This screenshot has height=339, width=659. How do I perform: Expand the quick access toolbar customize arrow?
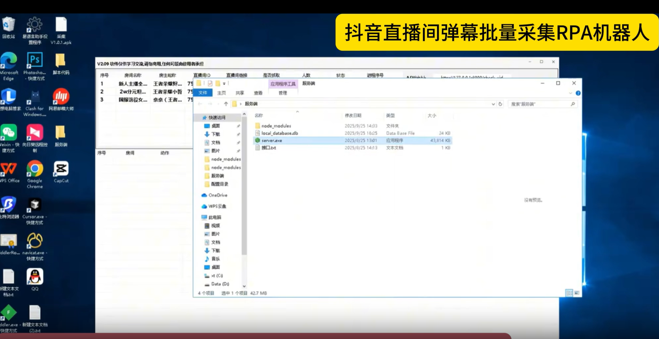[224, 83]
